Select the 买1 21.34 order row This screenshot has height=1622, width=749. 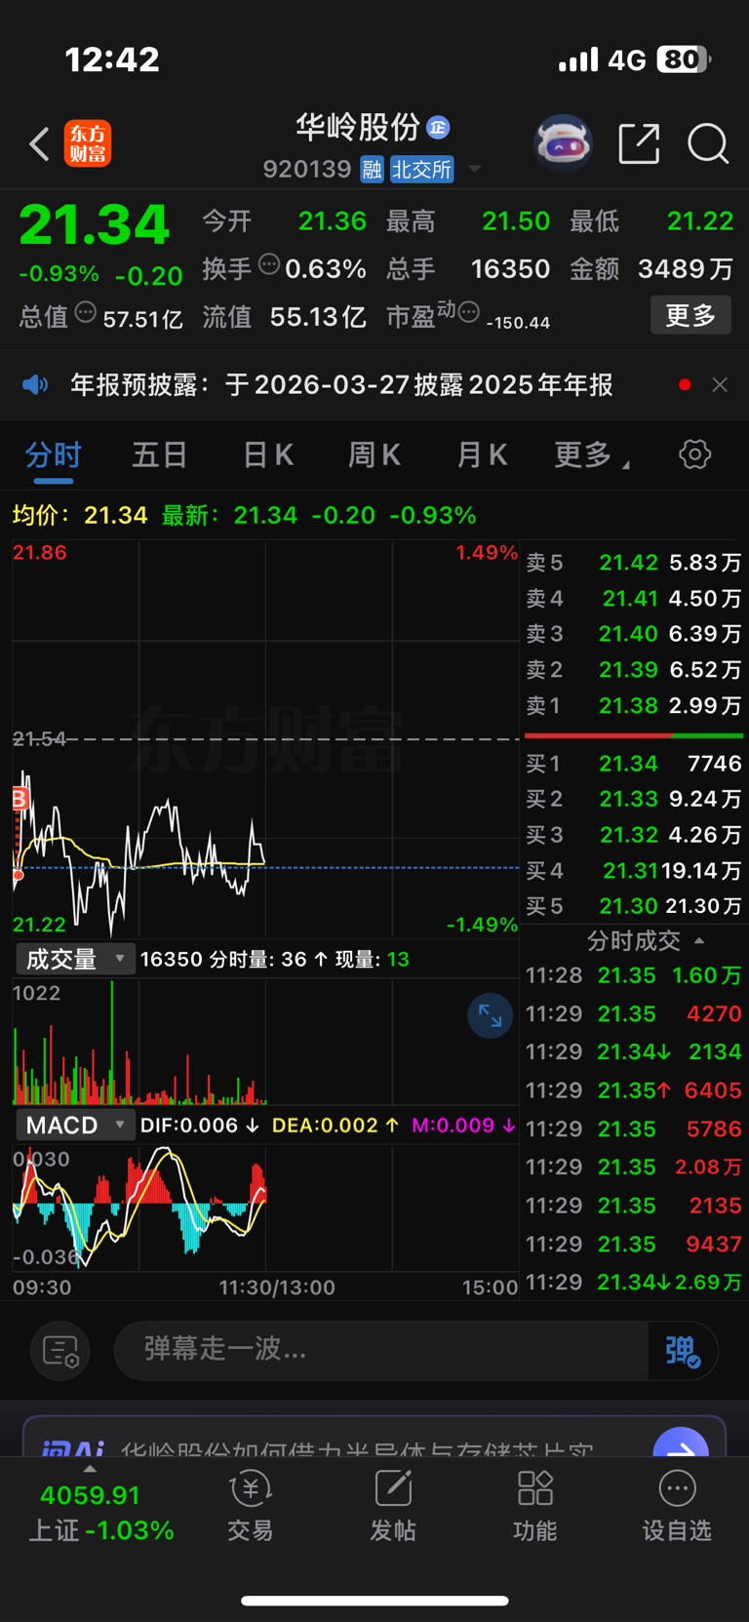pyautogui.click(x=634, y=764)
